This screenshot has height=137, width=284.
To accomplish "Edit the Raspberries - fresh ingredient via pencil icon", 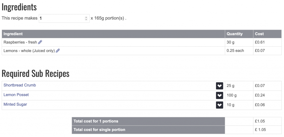I will tap(40, 42).
